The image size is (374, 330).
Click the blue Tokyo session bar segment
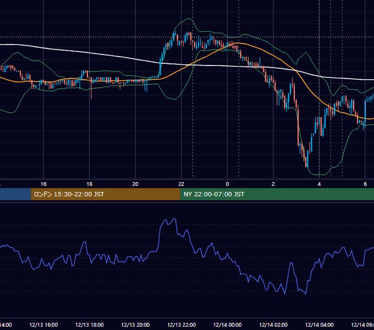15,194
